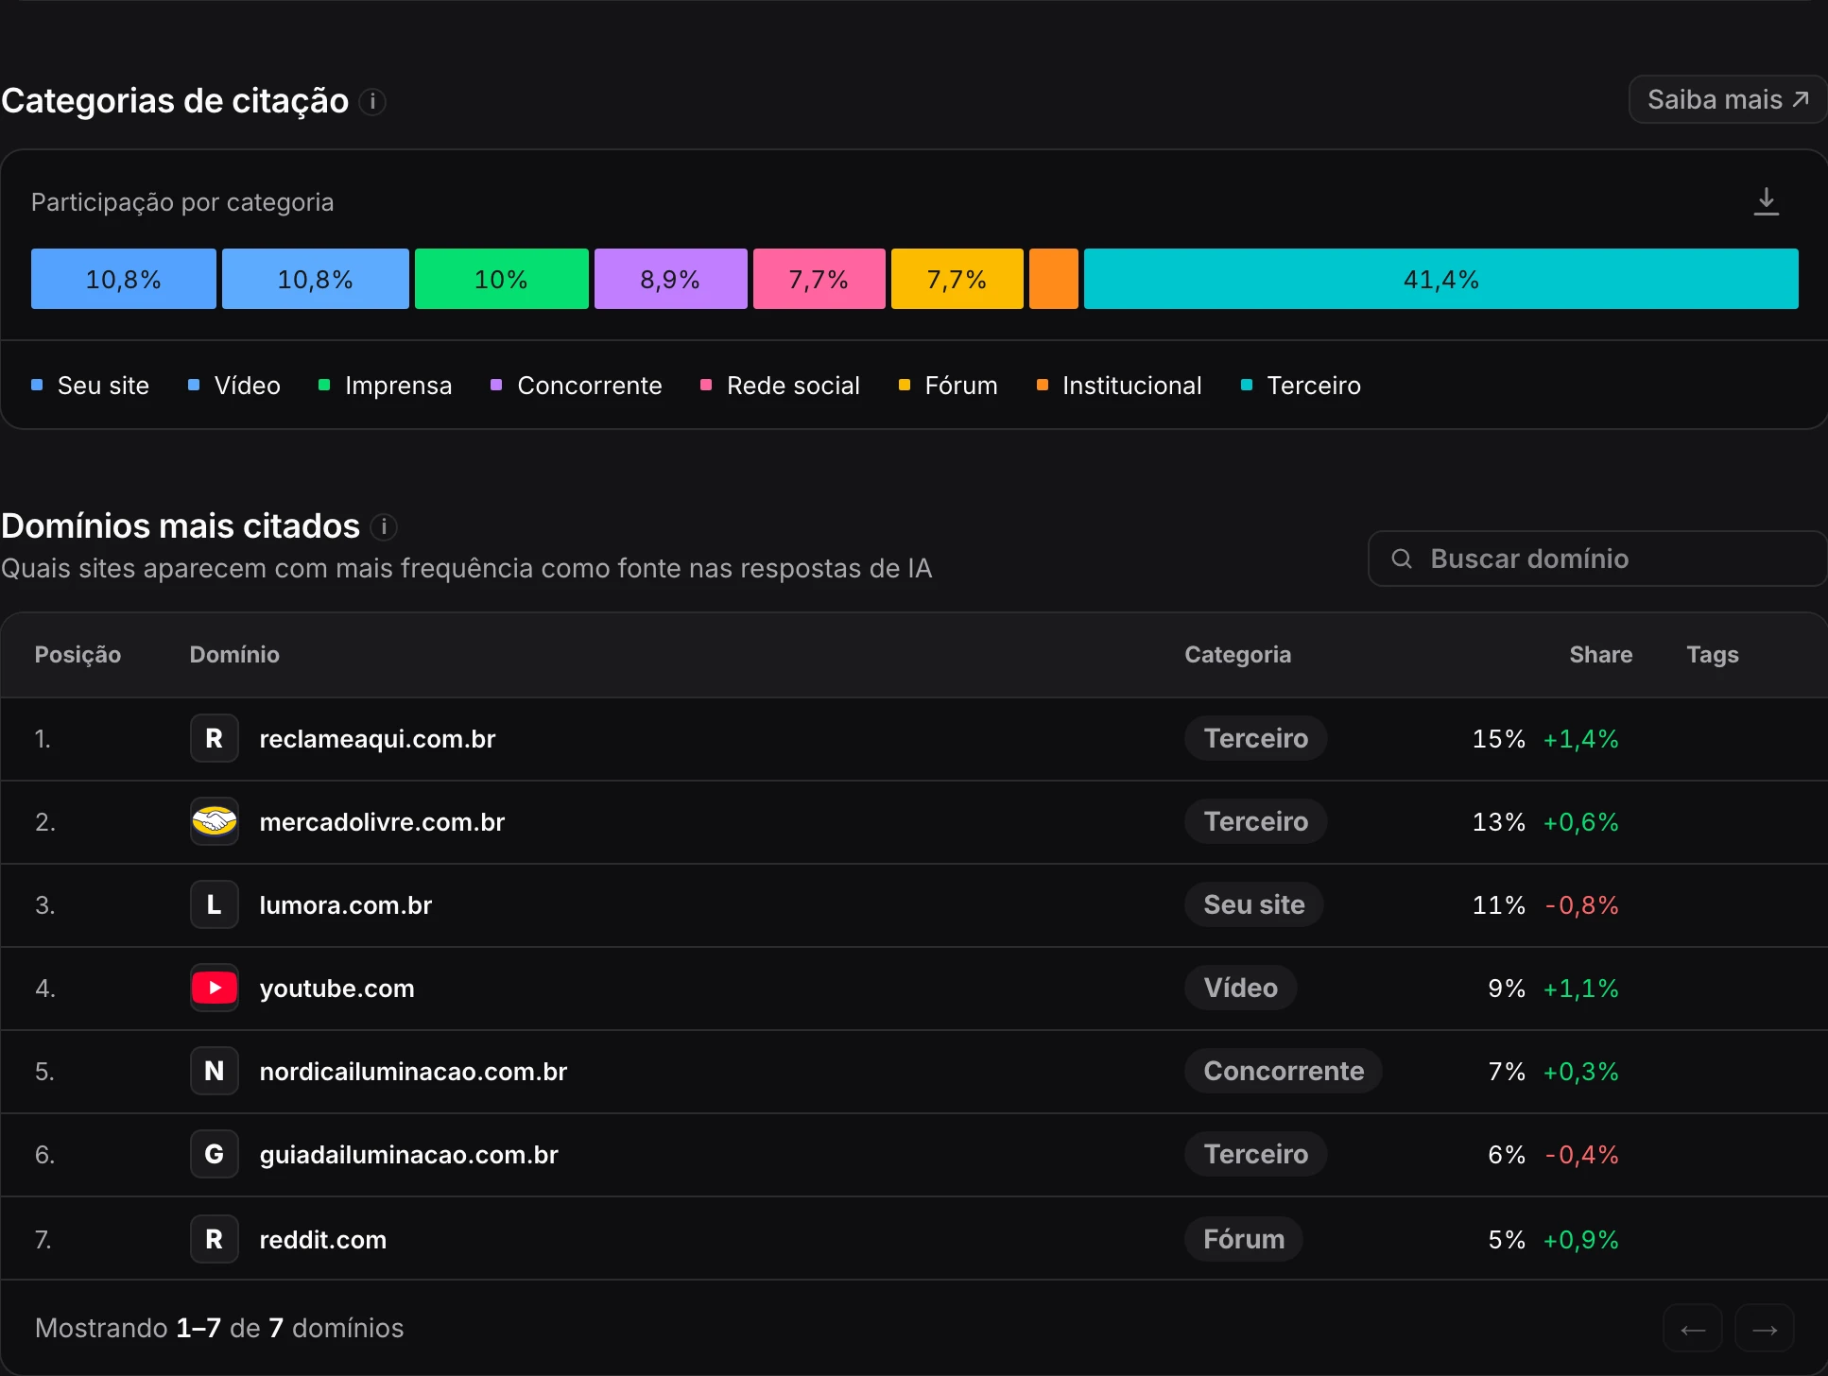
Task: Toggle the Seu site legend item
Action: [91, 386]
